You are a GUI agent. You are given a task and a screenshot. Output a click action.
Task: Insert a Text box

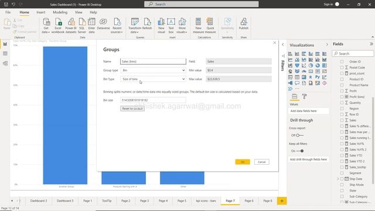click(171, 26)
